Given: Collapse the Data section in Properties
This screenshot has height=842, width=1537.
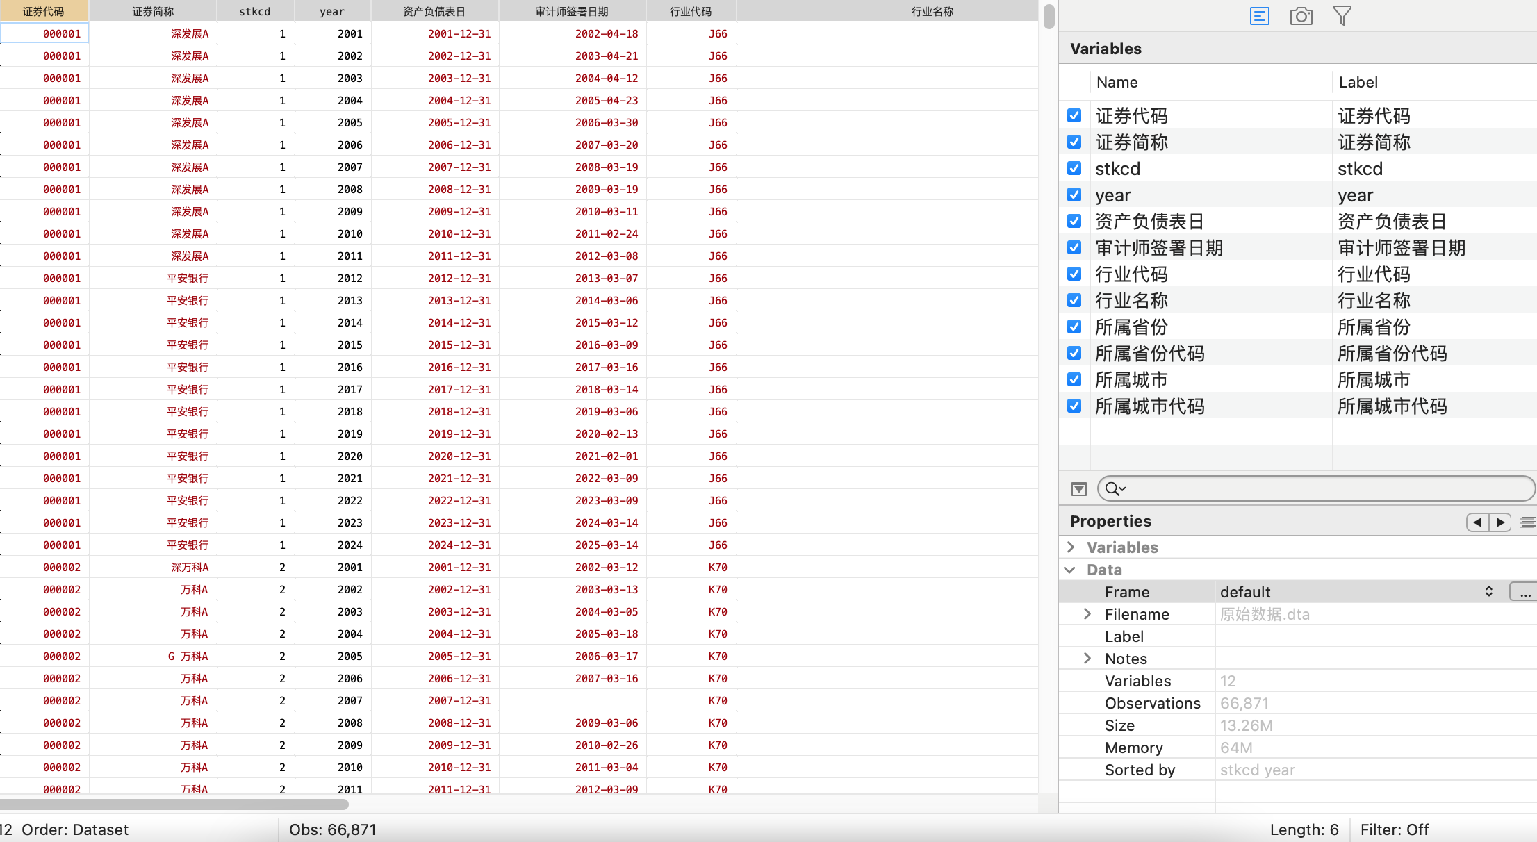Looking at the screenshot, I should [x=1071, y=570].
